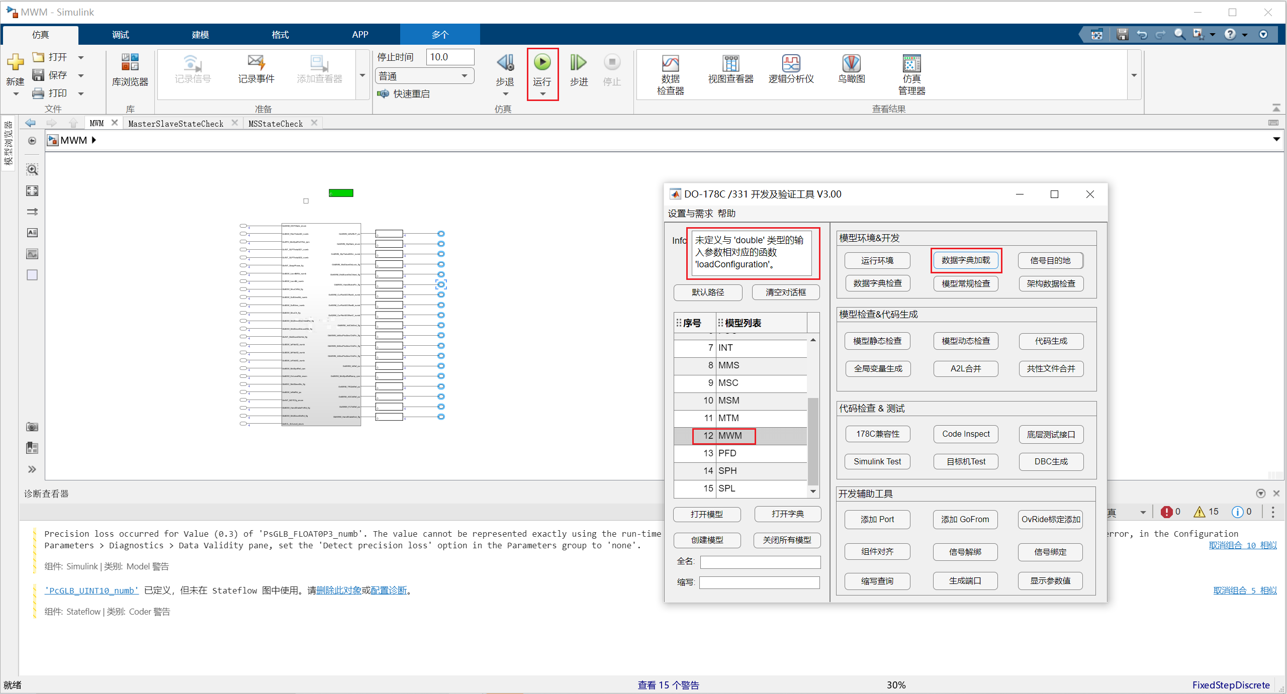Click the Area box tool on the palette
This screenshot has width=1287, height=694.
32,275
